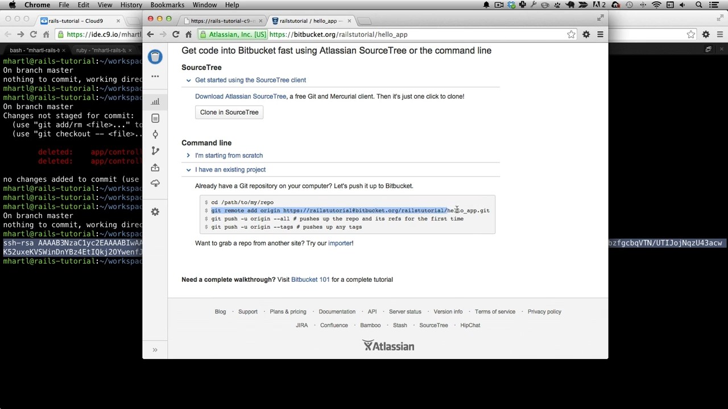
Task: Open 'Privacy policy' footer link
Action: click(x=544, y=312)
